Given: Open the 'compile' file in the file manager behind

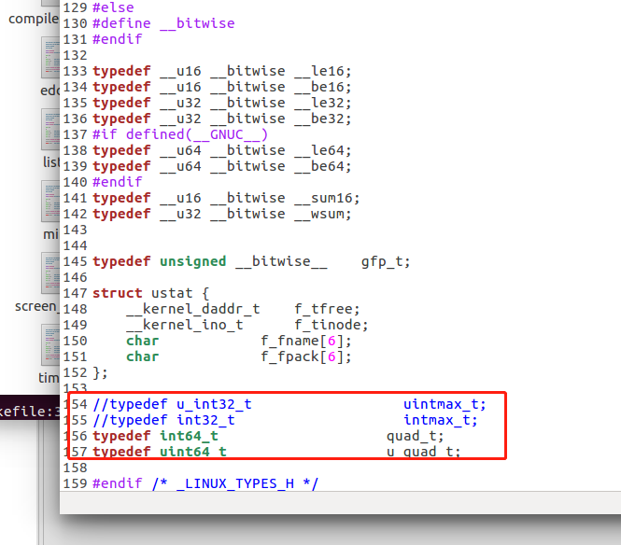Looking at the screenshot, I should [34, 19].
